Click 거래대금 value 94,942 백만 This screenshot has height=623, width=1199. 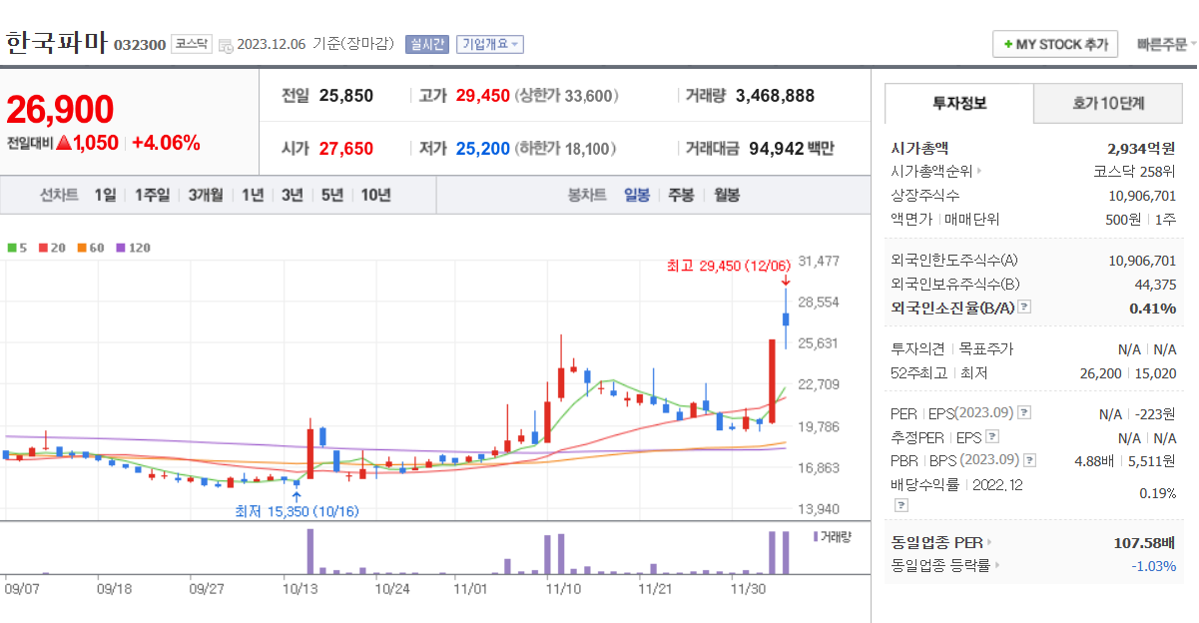[x=790, y=149]
